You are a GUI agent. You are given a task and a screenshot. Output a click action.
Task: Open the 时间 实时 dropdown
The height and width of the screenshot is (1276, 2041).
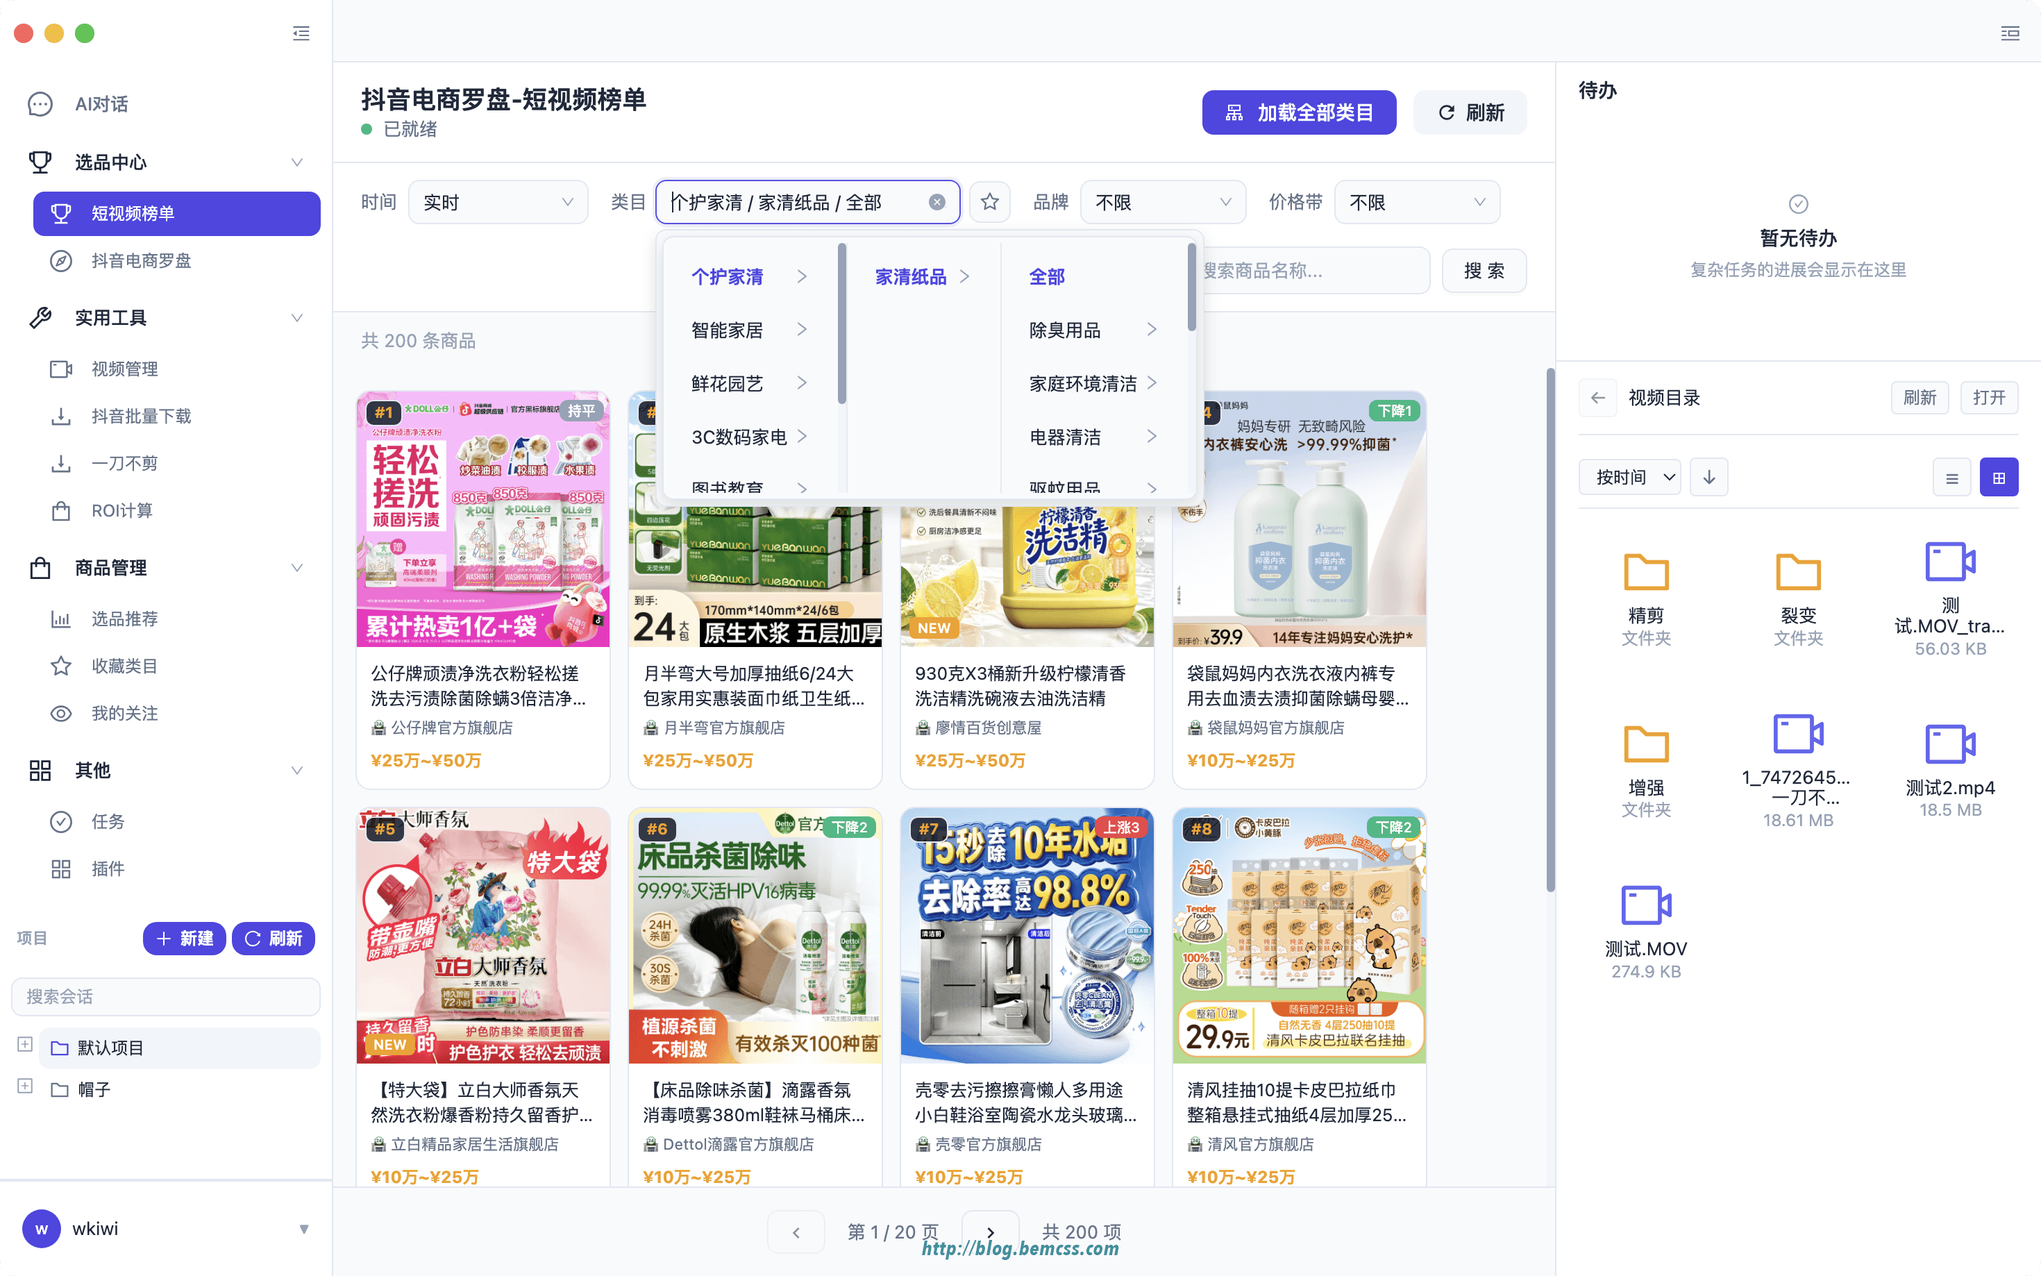[x=498, y=202]
